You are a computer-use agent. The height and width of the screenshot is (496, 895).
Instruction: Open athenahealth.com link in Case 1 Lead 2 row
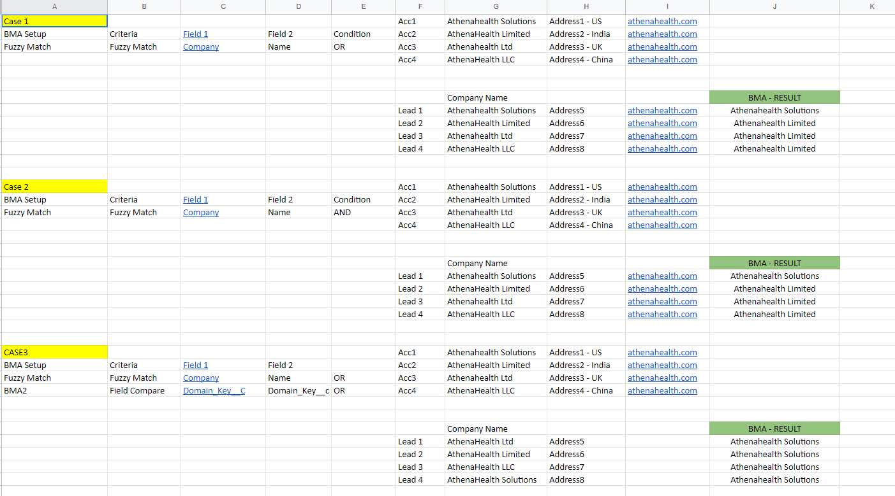click(x=662, y=123)
